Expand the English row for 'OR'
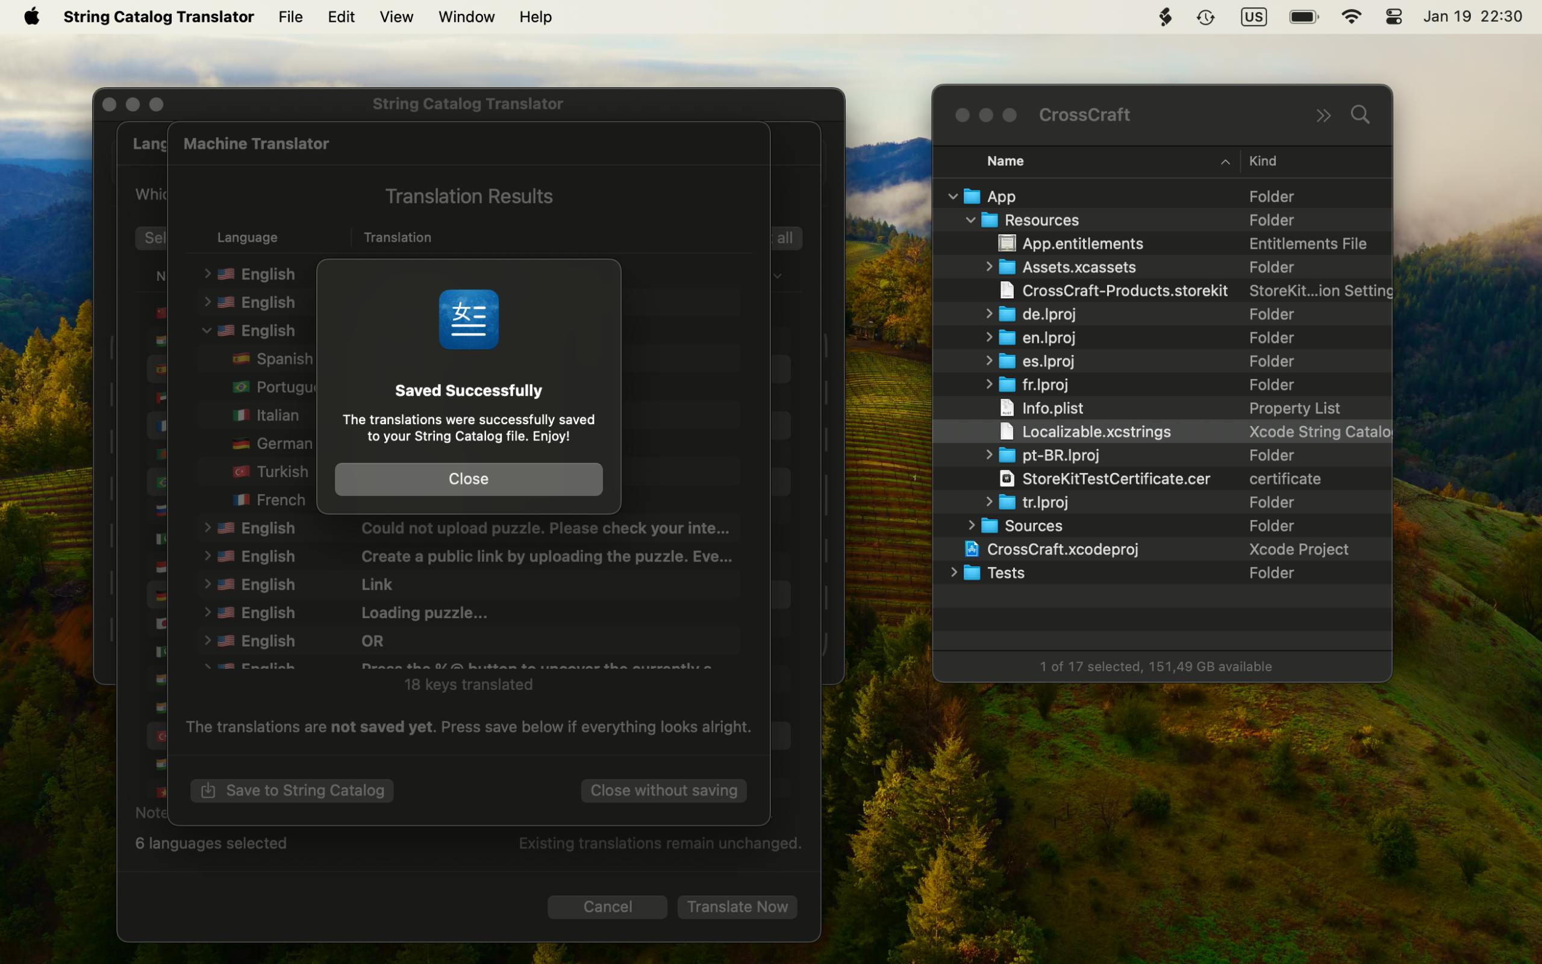Screen dimensions: 1542x964 click(x=207, y=639)
